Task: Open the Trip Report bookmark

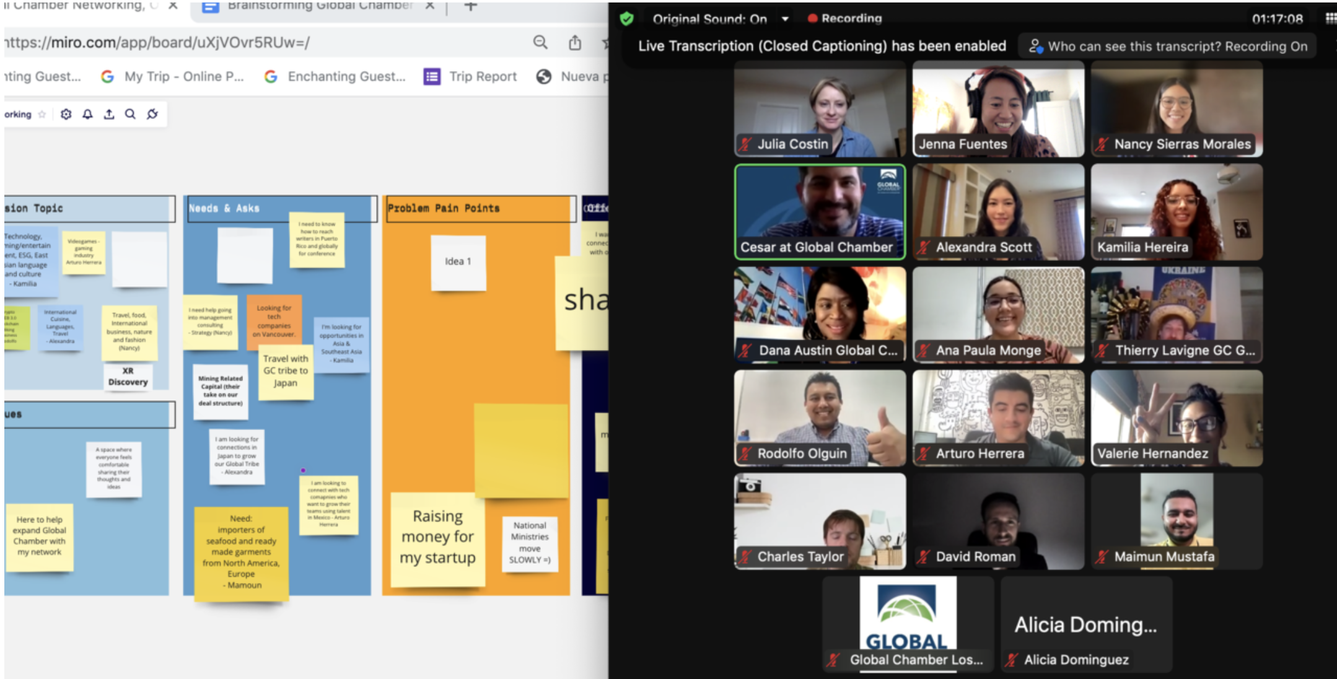Action: (x=470, y=76)
